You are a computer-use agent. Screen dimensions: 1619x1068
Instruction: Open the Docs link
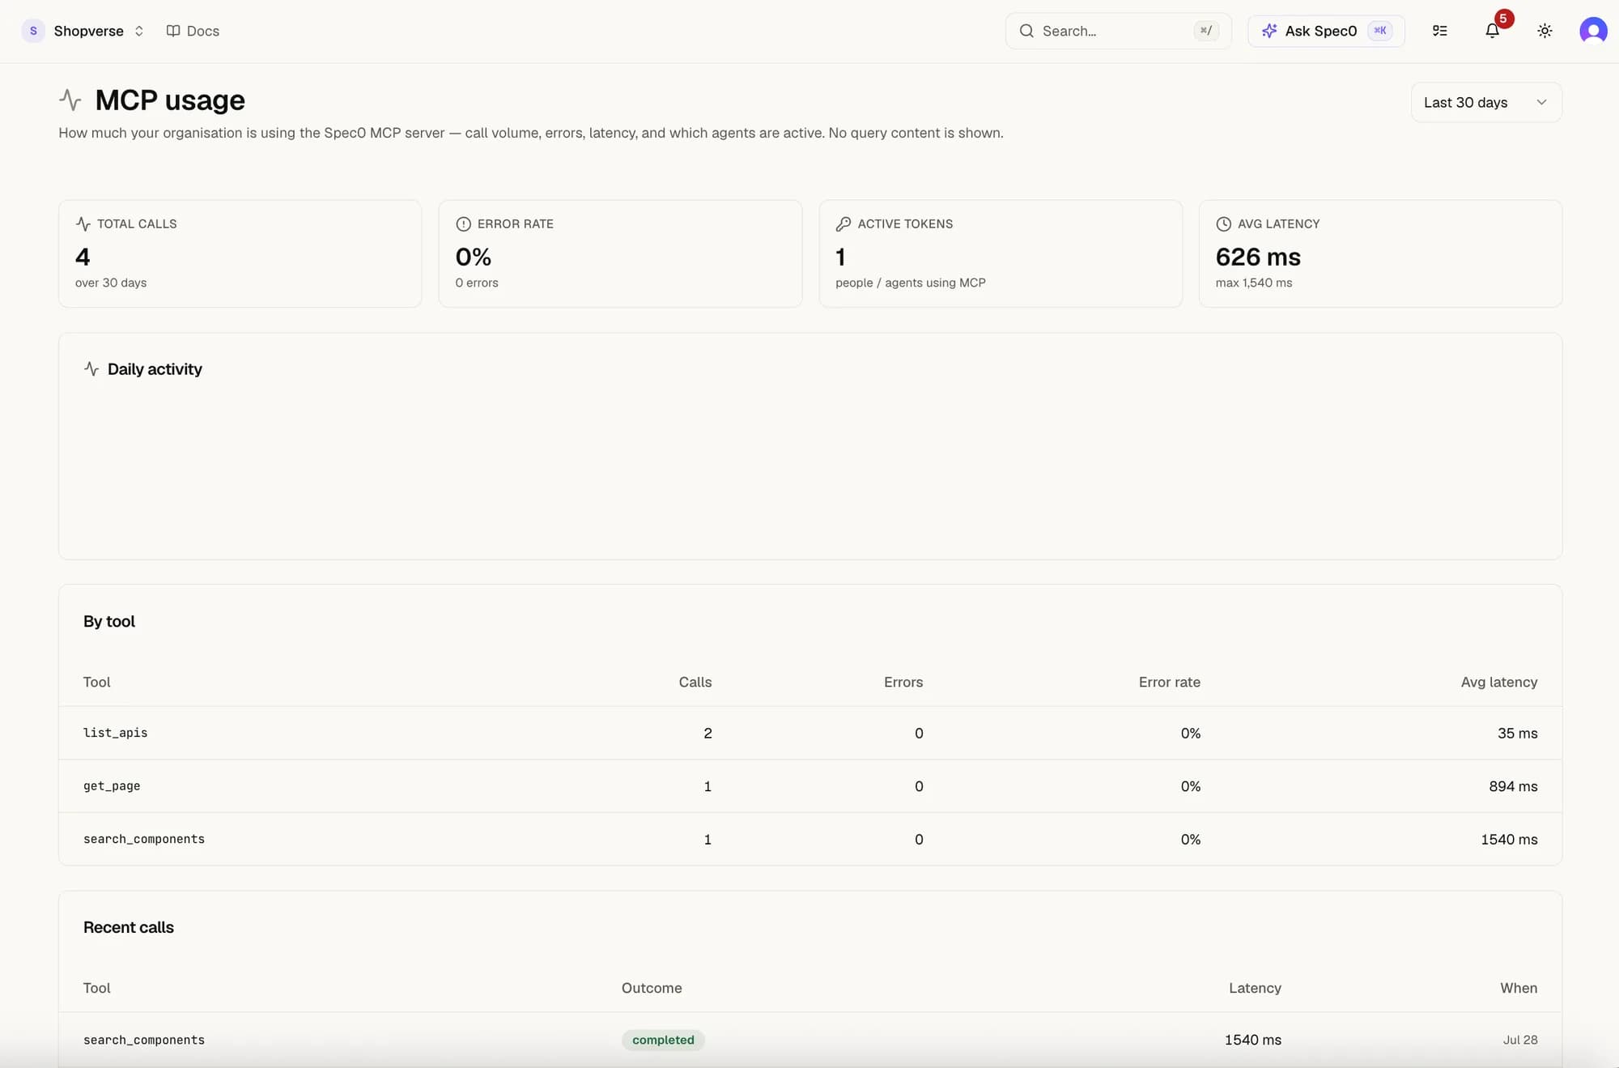tap(193, 31)
